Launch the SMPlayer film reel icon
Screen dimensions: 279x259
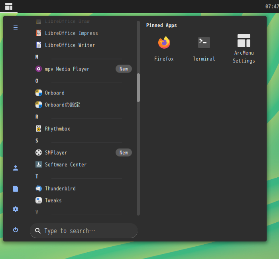coord(39,153)
